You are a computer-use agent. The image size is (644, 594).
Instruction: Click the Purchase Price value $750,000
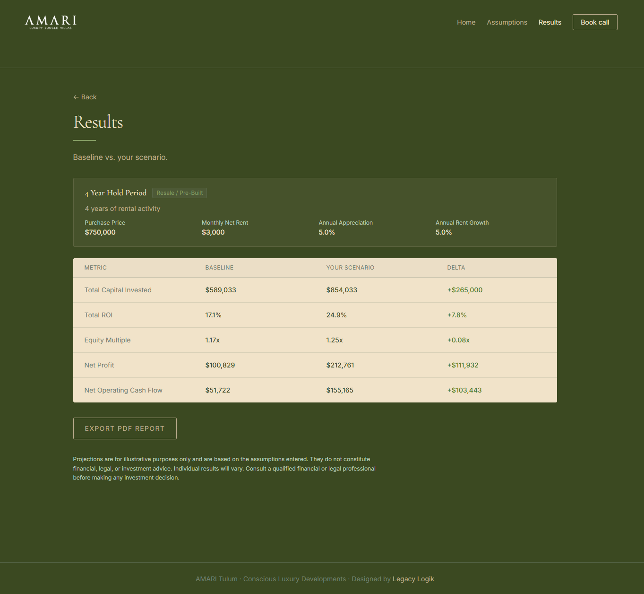click(100, 232)
